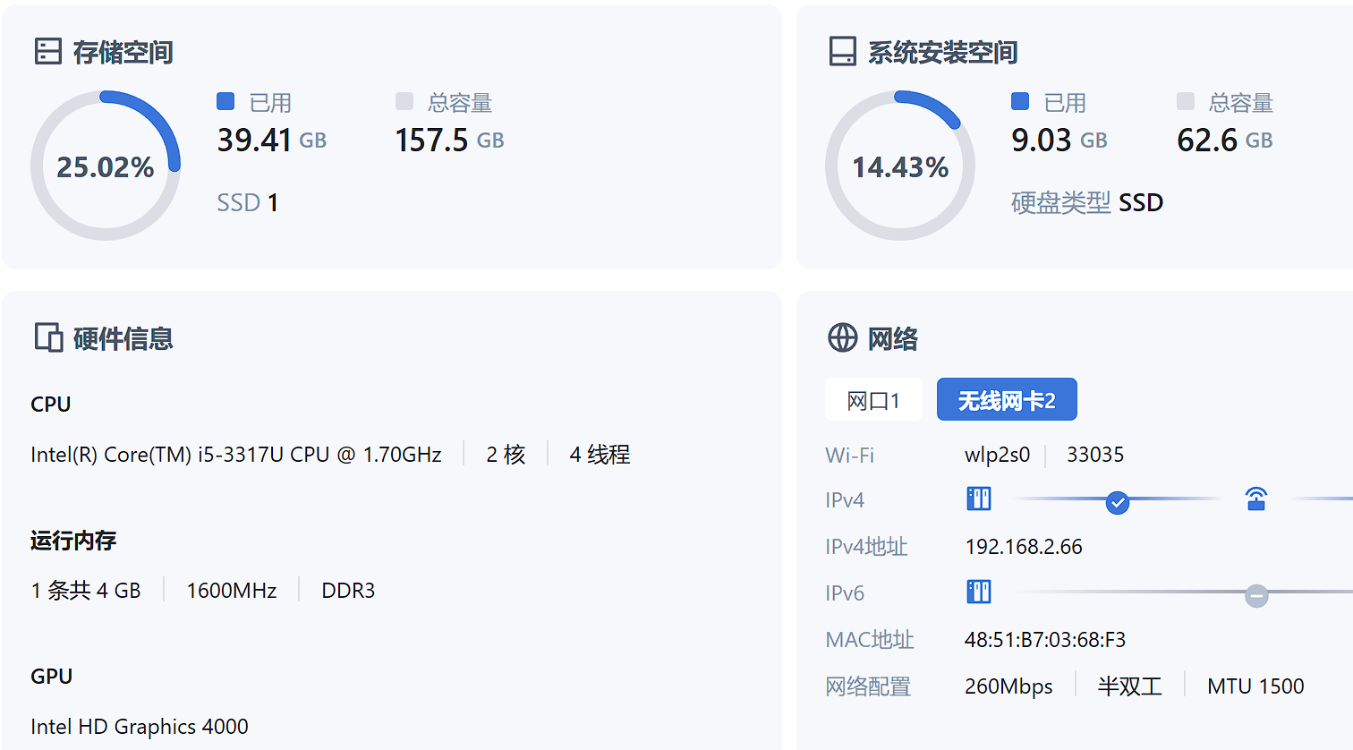The width and height of the screenshot is (1353, 750).
Task: Click the 33035 Wi-Fi value
Action: pos(1095,455)
